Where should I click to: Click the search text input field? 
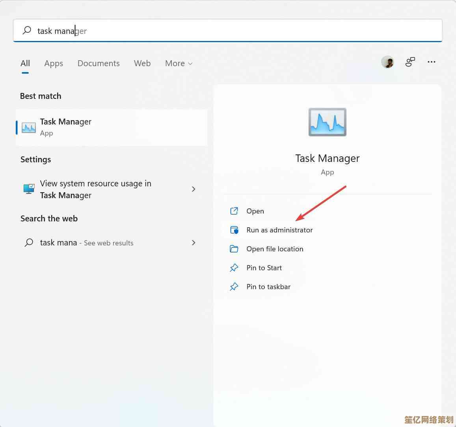(x=236, y=31)
